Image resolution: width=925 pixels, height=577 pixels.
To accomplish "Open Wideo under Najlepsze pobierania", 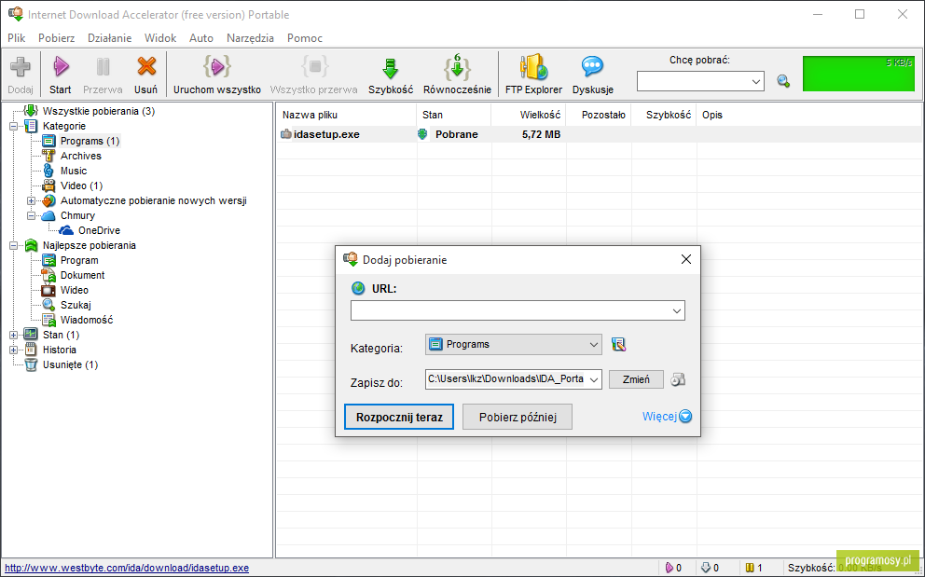I will (75, 290).
